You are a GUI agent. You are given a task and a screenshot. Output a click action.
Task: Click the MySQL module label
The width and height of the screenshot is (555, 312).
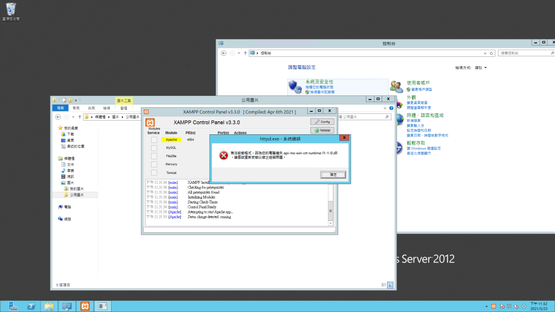point(171,148)
